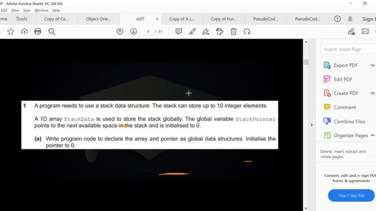Open the help question mark icon
This screenshot has width=376, height=211.
coord(337,19)
